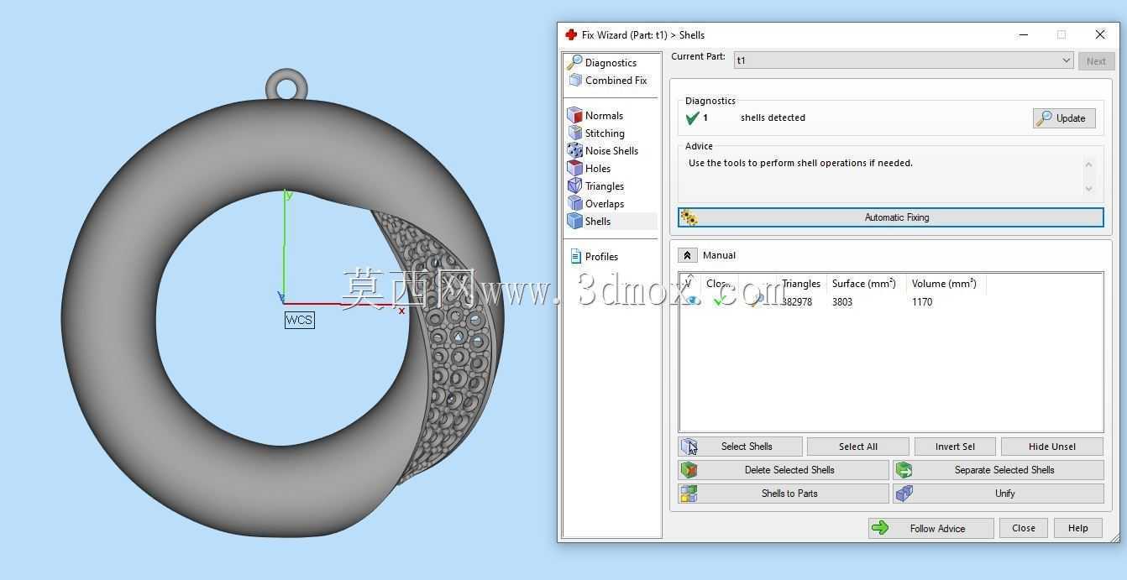
Task: Click the green closed checkmark in shell row
Action: [719, 300]
